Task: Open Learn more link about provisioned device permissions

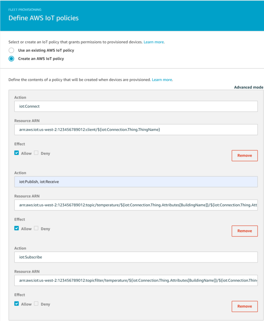Action: [x=153, y=42]
